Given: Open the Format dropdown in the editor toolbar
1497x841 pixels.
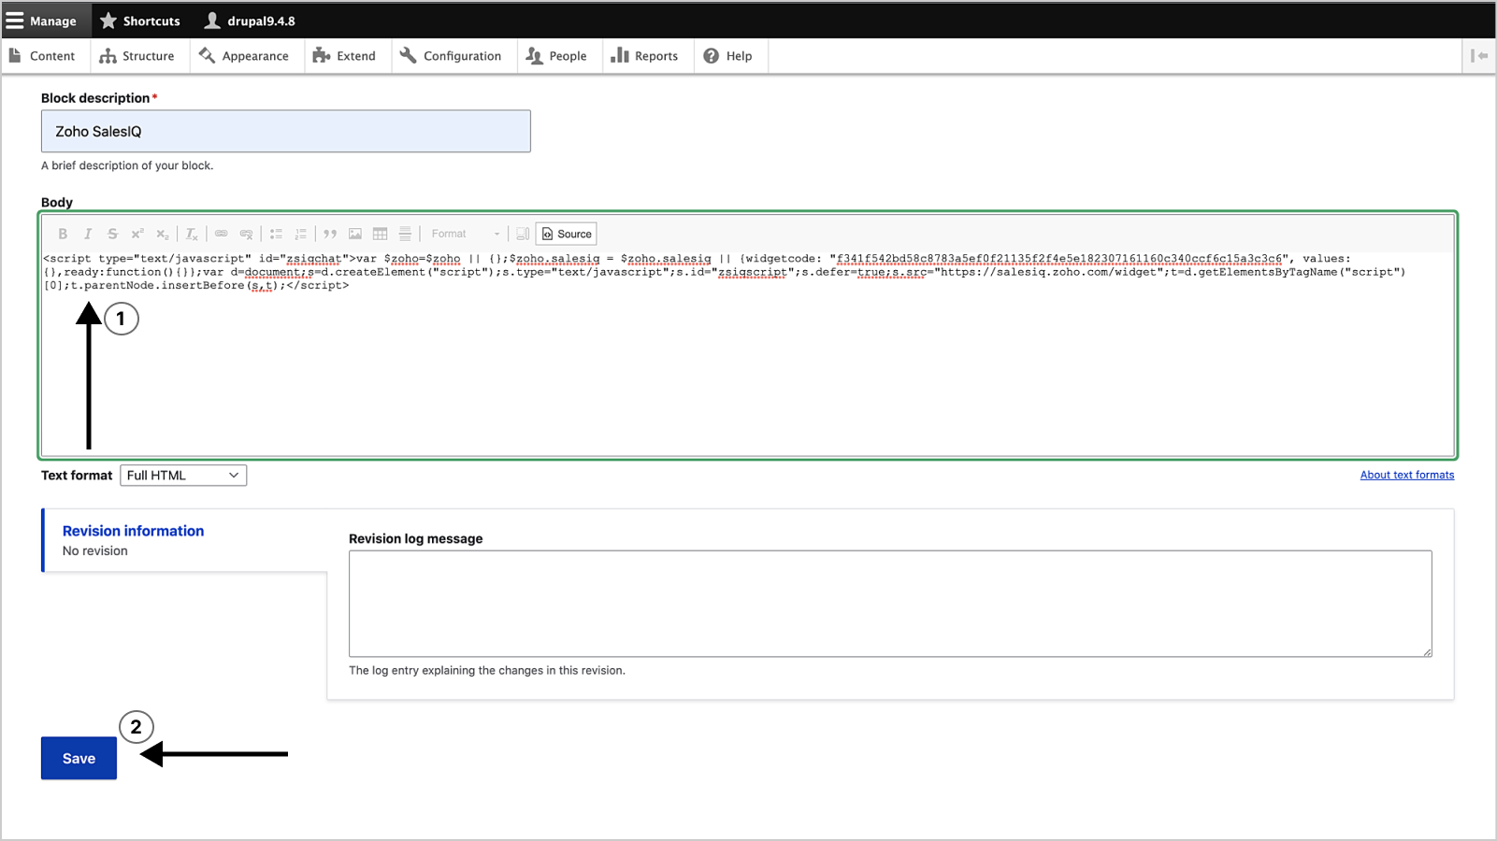Looking at the screenshot, I should [x=466, y=234].
